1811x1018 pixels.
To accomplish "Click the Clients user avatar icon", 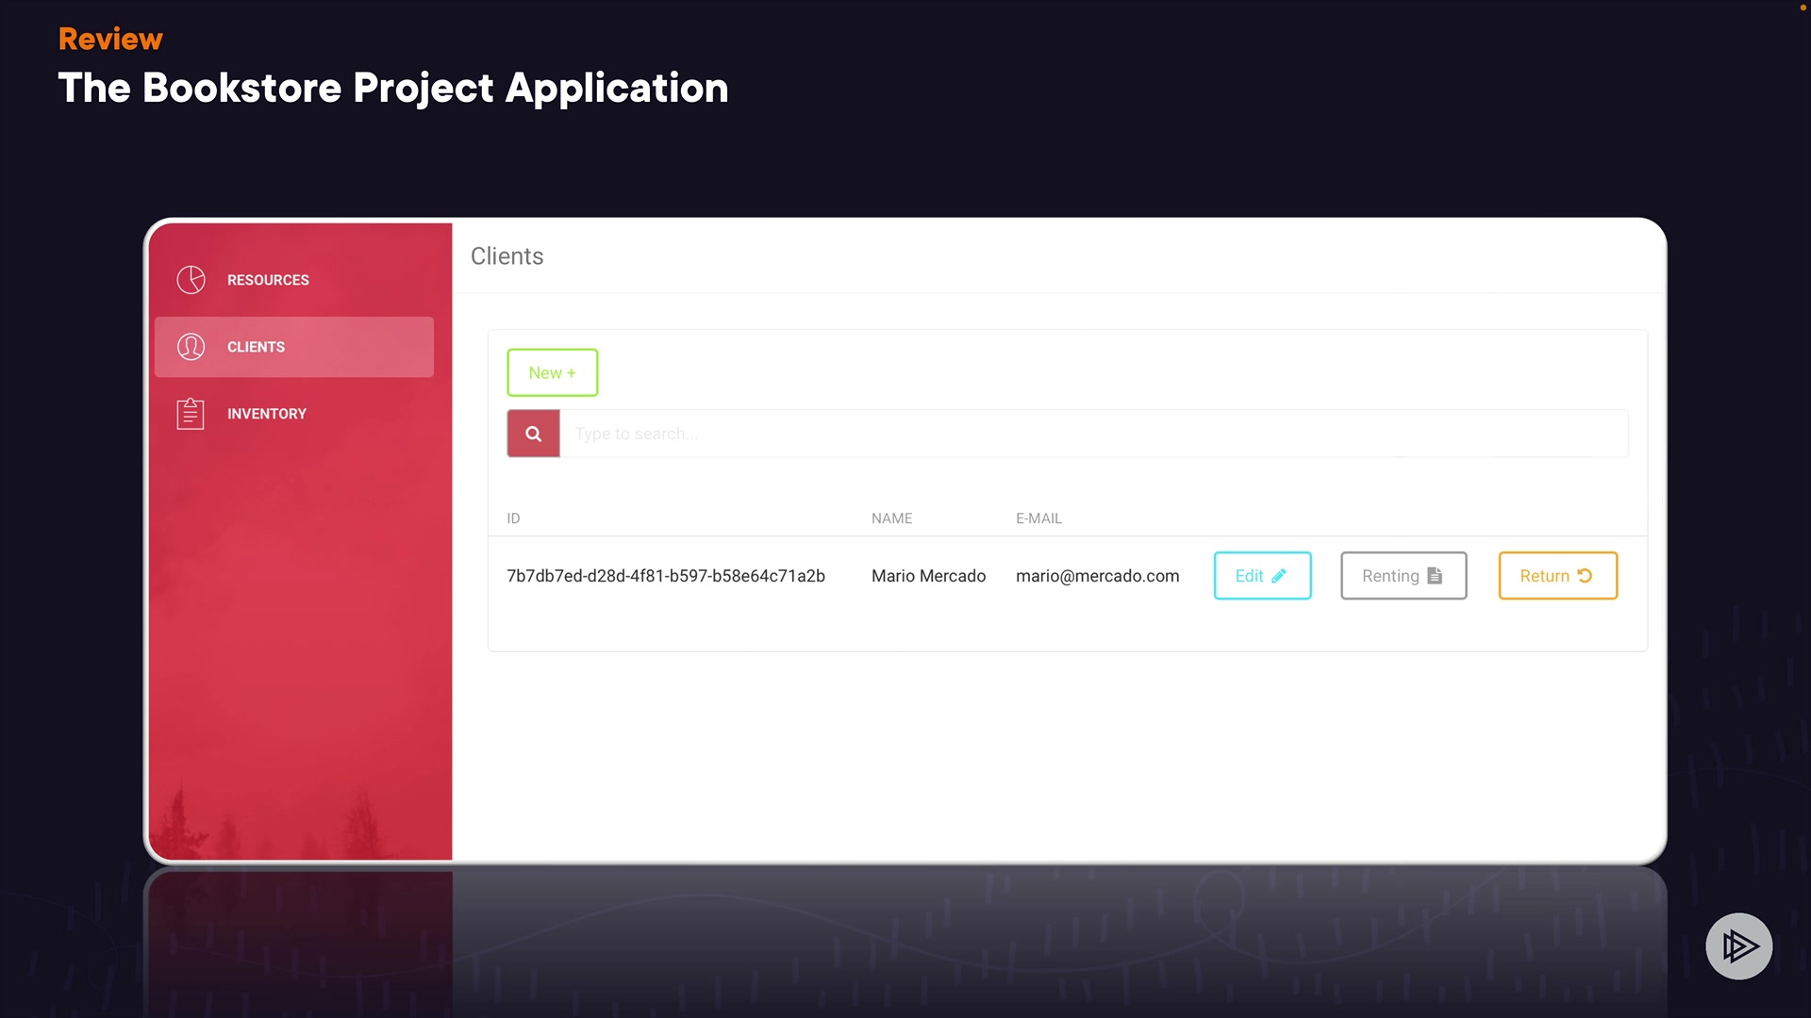I will (x=191, y=347).
